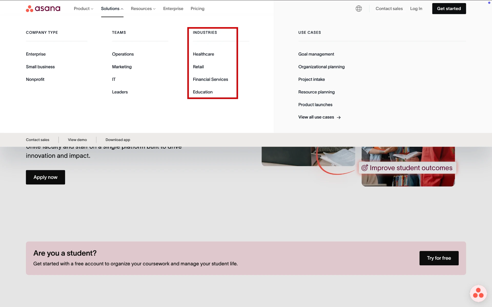Collapse the Solutions dropdown menu
492x307 pixels.
click(112, 8)
